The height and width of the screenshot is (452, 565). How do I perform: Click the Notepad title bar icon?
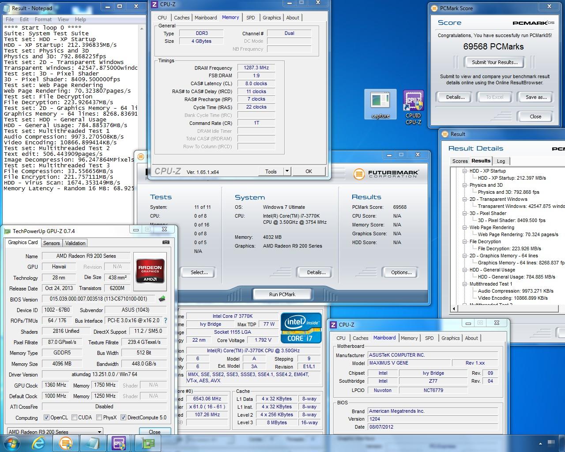[x=7, y=8]
